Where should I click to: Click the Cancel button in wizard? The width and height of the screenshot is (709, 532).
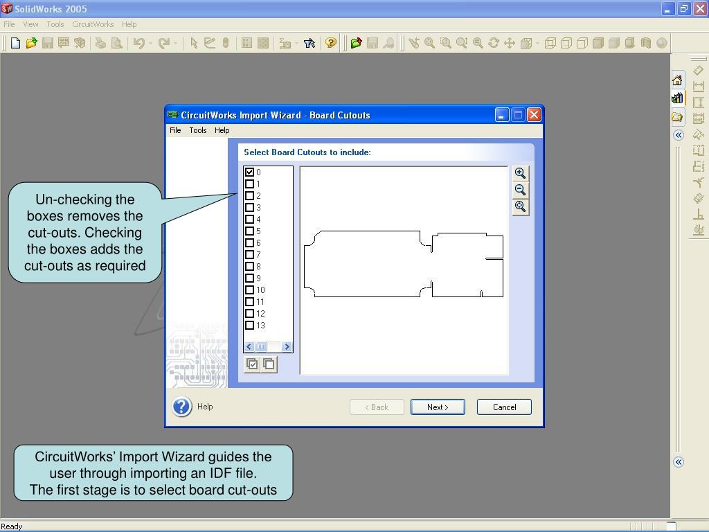[504, 407]
